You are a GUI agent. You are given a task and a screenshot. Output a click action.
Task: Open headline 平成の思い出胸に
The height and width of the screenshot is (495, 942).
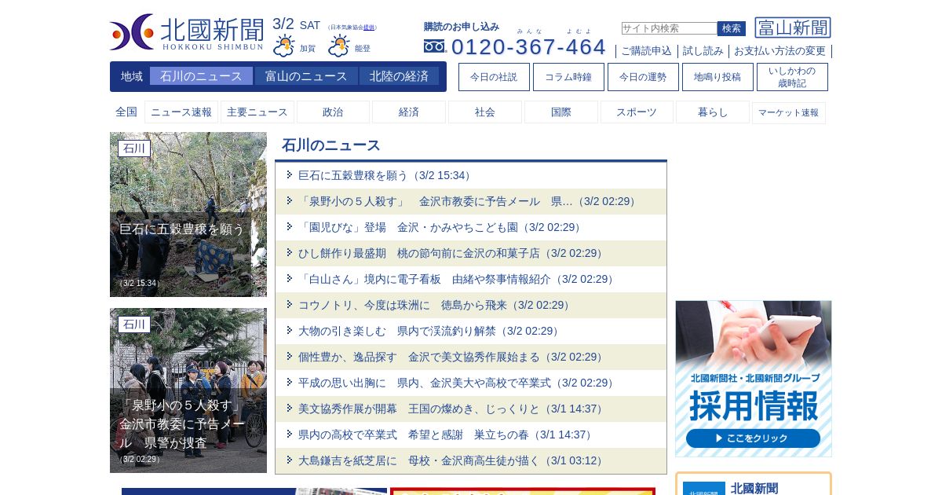456,383
